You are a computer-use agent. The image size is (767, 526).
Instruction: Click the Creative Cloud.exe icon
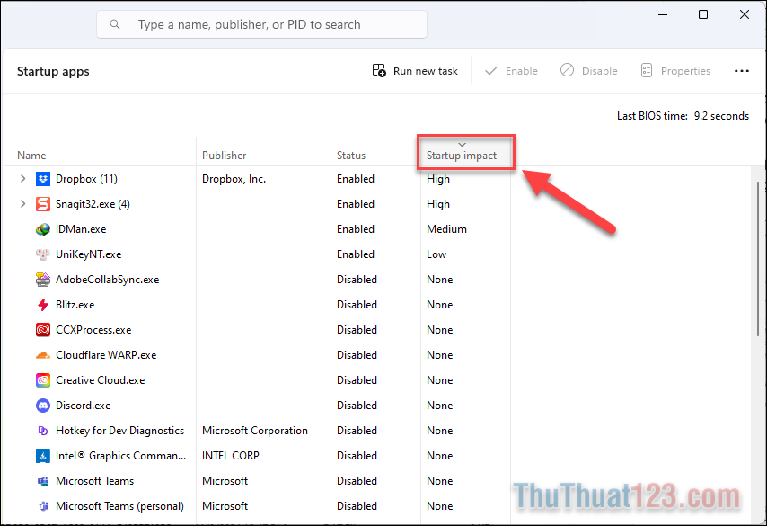tap(43, 380)
